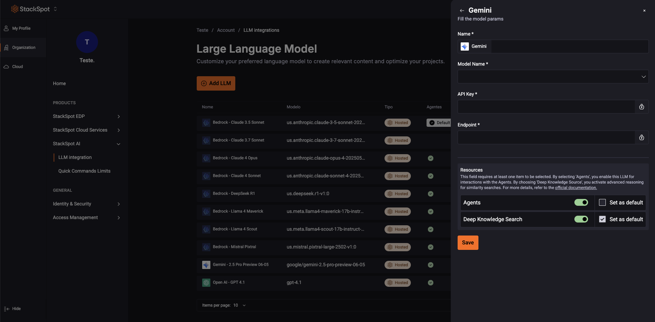Select the Cloud sidebar icon
The height and width of the screenshot is (322, 655).
6,67
